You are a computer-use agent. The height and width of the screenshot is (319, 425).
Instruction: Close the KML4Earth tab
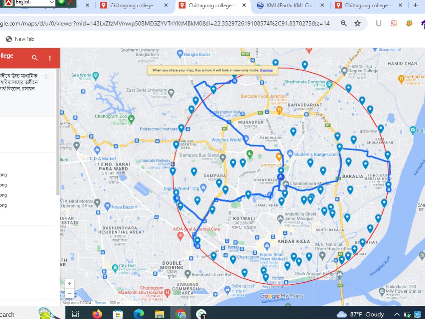(322, 5)
